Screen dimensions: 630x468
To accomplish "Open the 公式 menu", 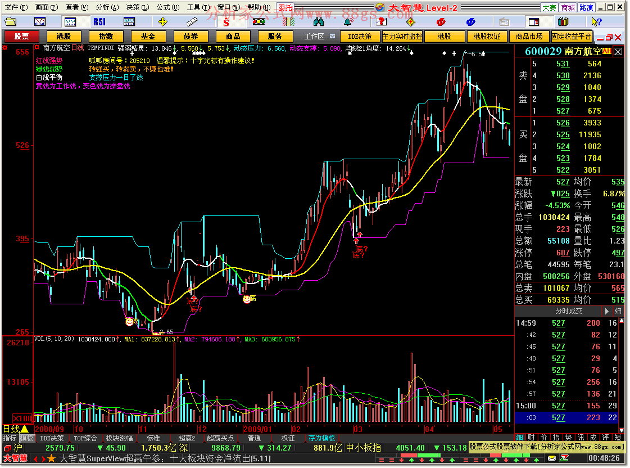I will click(168, 7).
